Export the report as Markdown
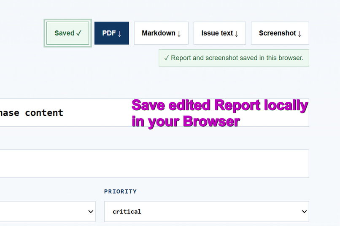 [x=161, y=33]
